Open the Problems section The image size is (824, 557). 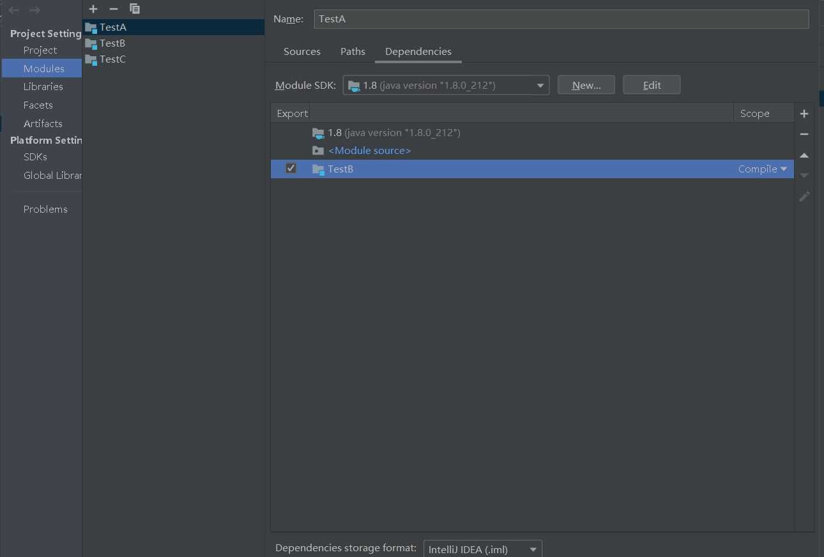(x=45, y=210)
